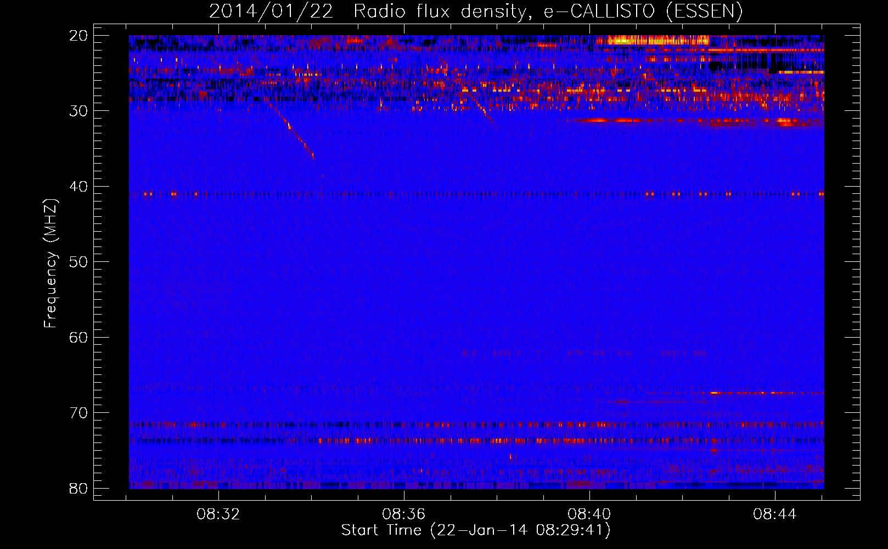The height and width of the screenshot is (549, 888).
Task: Click the 70 MHz frequency tick label
Action: [78, 413]
